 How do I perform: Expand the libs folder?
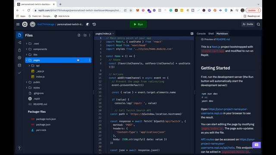27,55
